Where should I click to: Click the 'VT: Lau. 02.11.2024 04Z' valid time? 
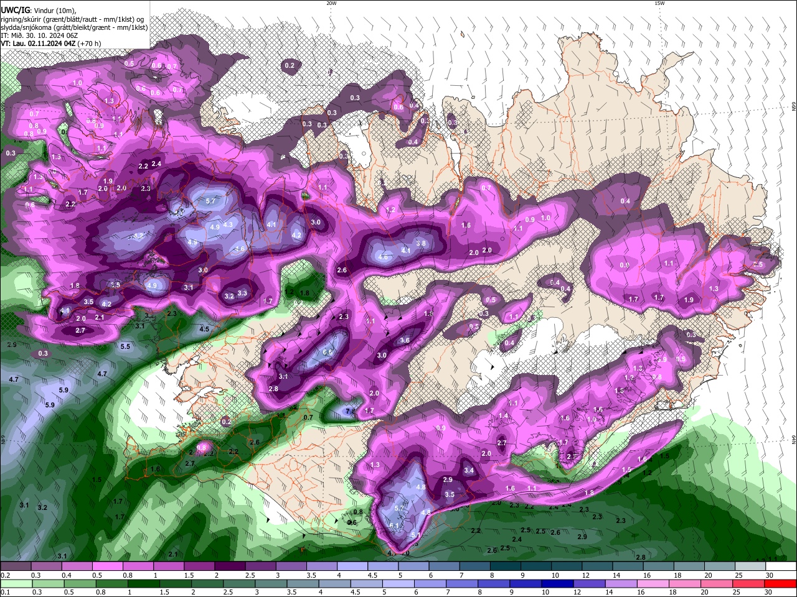(x=39, y=44)
